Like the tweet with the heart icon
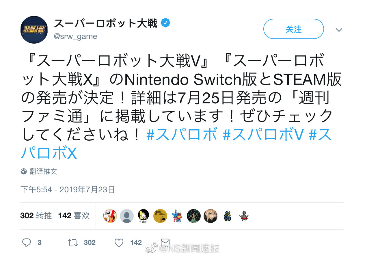The height and width of the screenshot is (257, 365). [119, 243]
